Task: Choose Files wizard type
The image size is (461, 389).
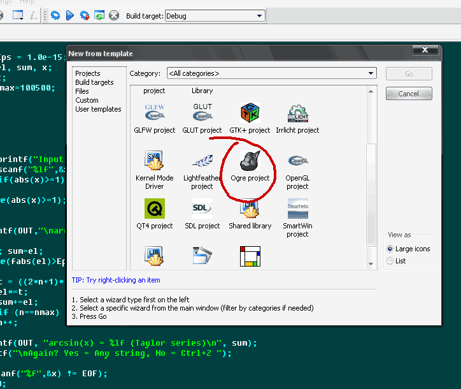Action: [82, 91]
